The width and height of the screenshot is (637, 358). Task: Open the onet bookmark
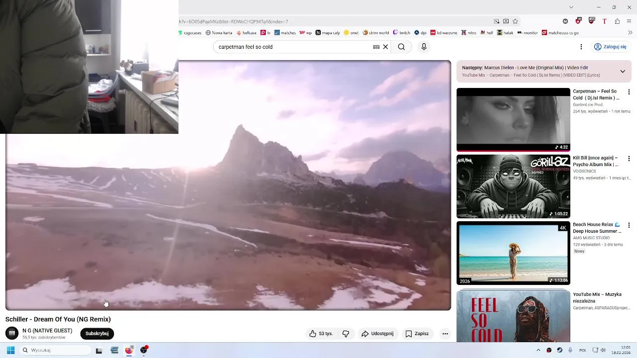point(351,33)
